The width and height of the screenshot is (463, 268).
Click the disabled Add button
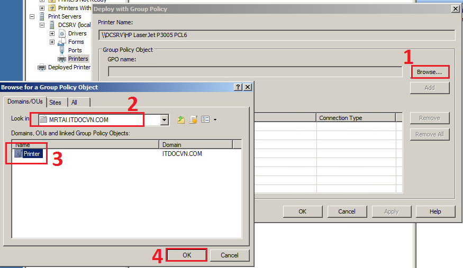point(430,88)
